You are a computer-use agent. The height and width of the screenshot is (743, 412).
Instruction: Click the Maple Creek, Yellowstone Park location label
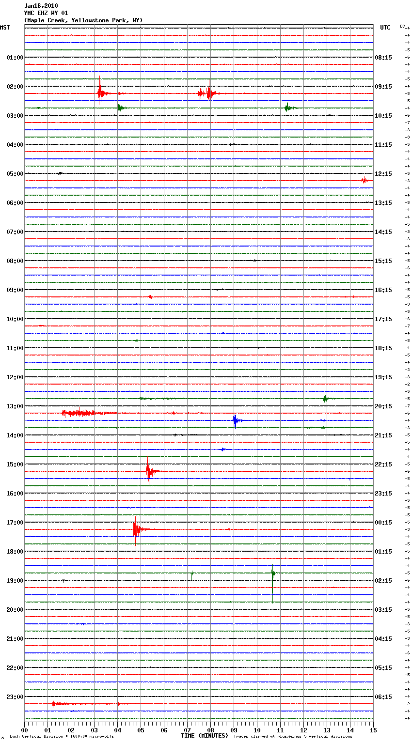pos(83,20)
